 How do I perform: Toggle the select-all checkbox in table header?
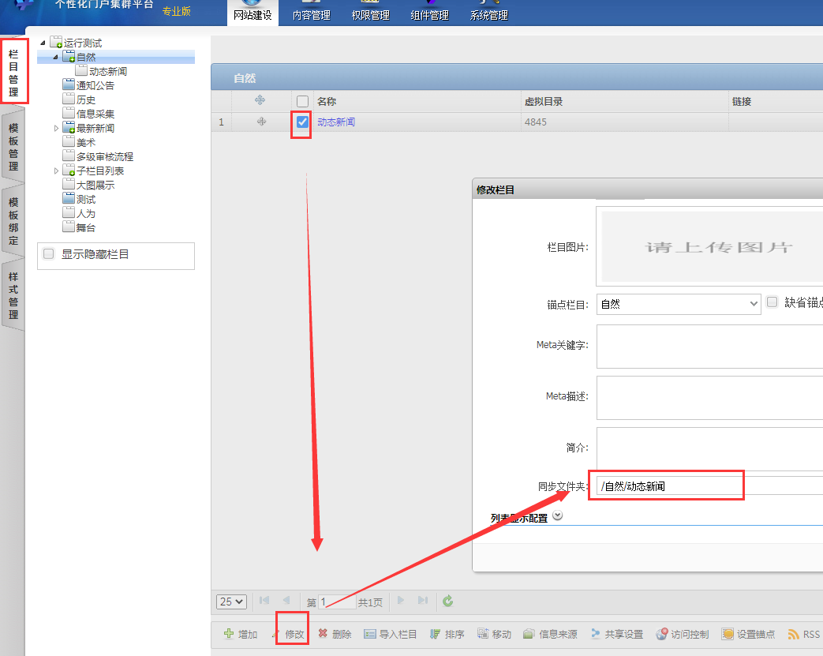coord(302,101)
